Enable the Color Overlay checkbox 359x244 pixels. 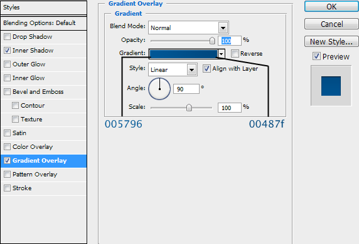8,146
